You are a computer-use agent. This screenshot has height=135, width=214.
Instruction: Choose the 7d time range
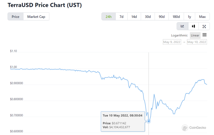tap(122, 17)
